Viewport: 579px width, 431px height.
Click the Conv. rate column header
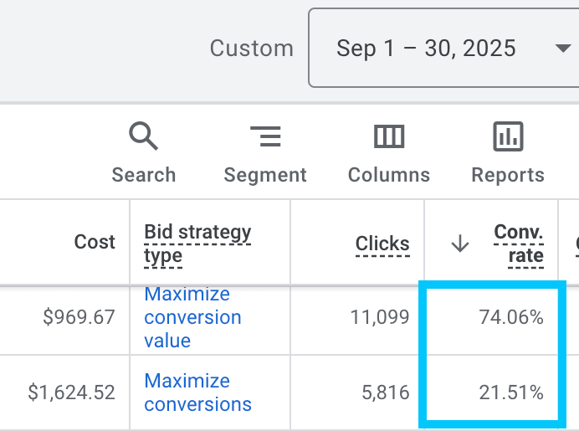[x=519, y=244]
